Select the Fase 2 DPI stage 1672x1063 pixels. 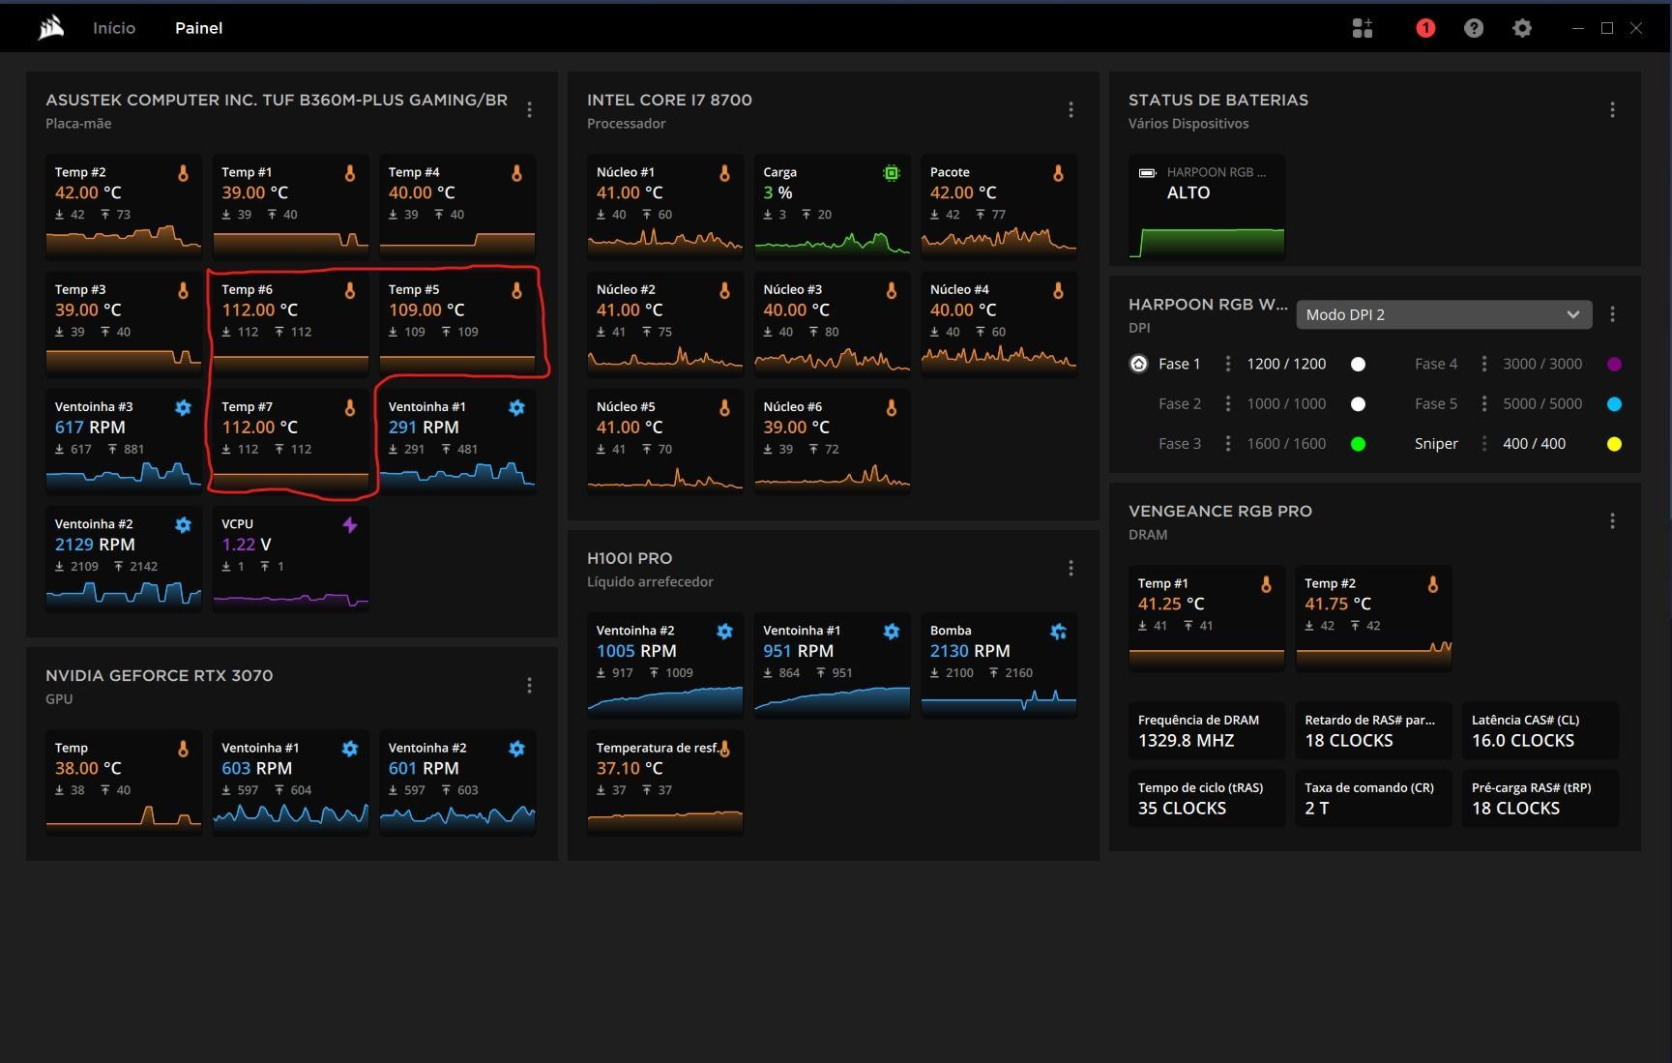click(x=1180, y=403)
